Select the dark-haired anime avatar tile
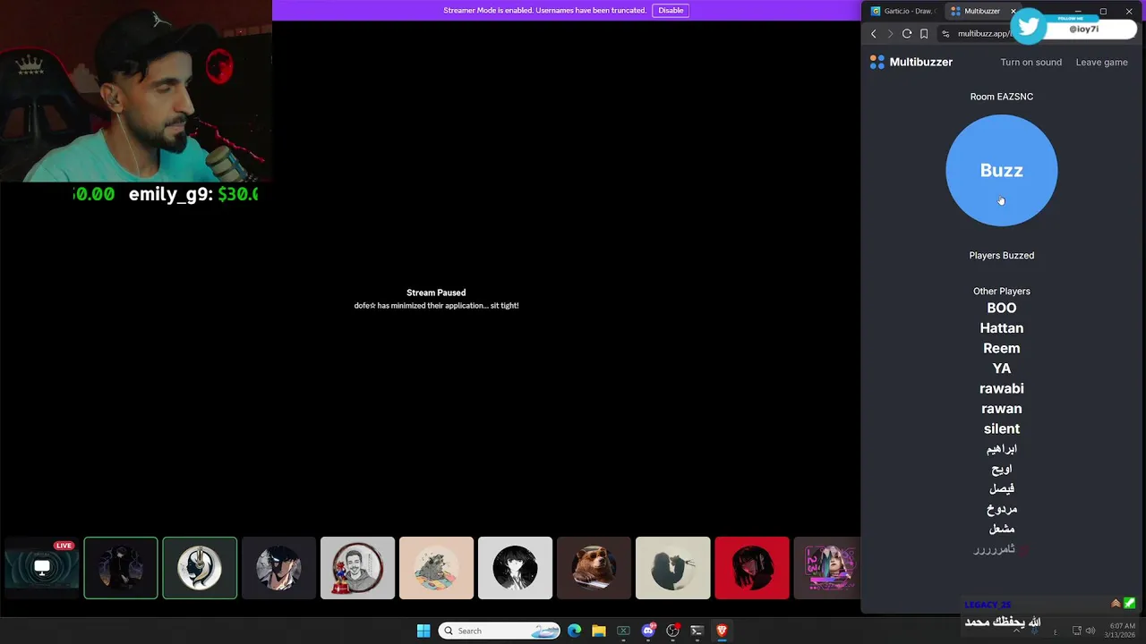The image size is (1146, 644). point(278,568)
